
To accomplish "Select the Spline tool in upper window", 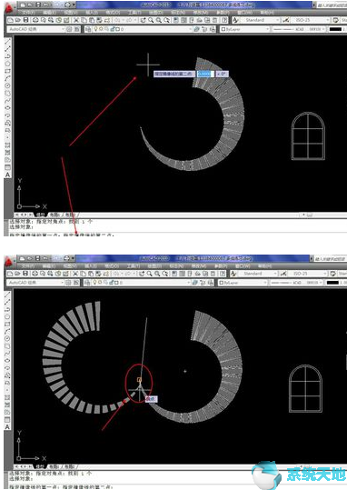I will coord(8,101).
